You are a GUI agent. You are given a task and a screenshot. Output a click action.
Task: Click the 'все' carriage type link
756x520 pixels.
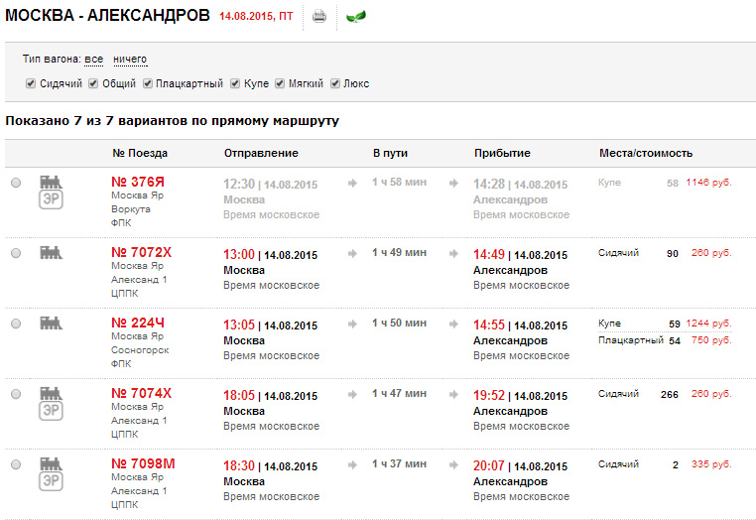[x=94, y=60]
